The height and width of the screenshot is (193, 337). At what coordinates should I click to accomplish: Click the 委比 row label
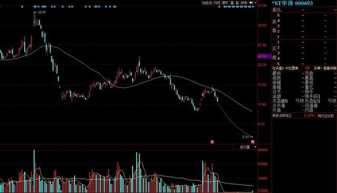pos(276,9)
